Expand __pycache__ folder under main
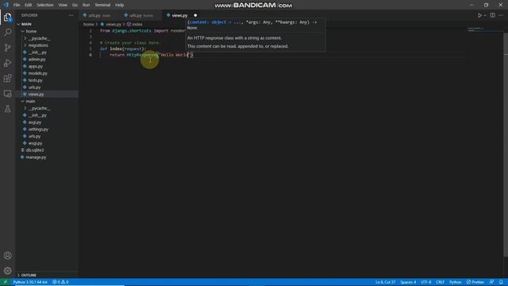Screen dimensions: 508x286 [x=39, y=108]
